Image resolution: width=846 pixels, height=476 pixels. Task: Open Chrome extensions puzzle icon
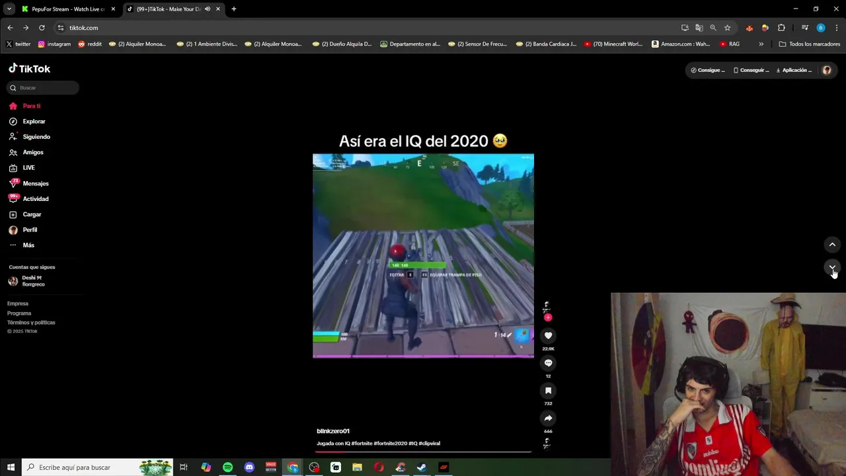click(781, 28)
